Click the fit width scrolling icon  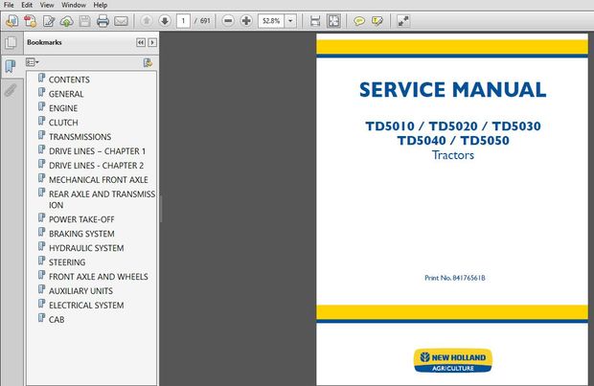(x=315, y=21)
